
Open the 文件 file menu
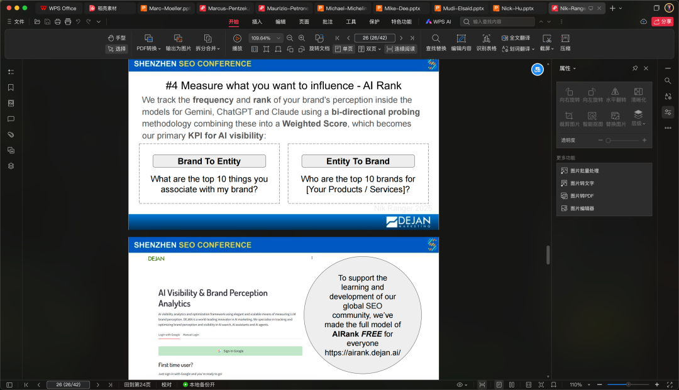point(16,21)
